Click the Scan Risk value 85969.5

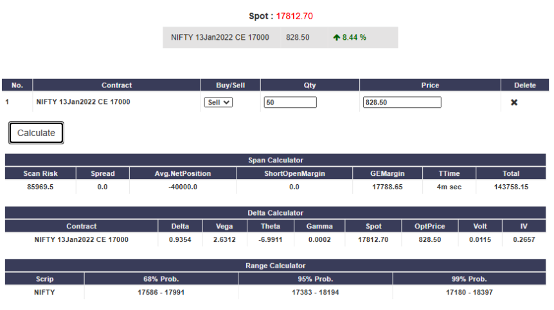pos(40,187)
